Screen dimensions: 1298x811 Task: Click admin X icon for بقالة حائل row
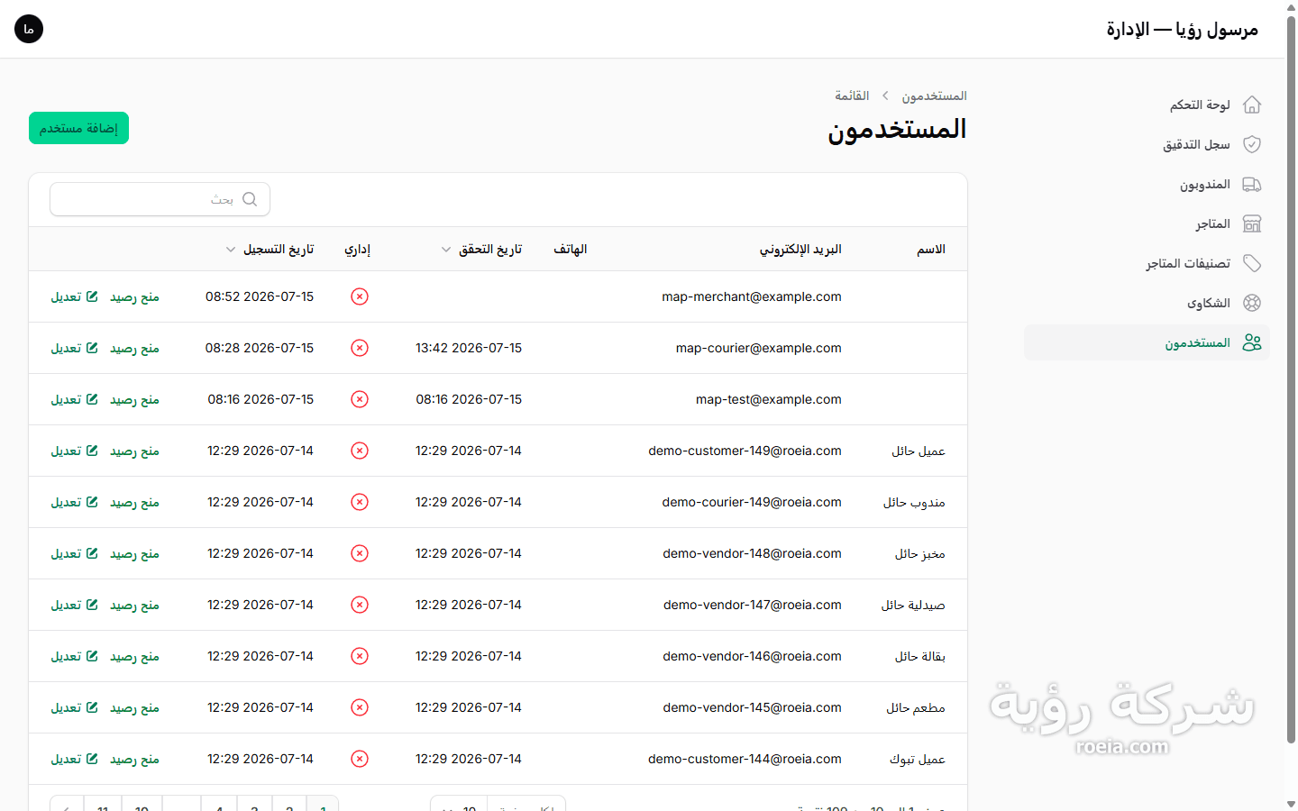coord(360,656)
